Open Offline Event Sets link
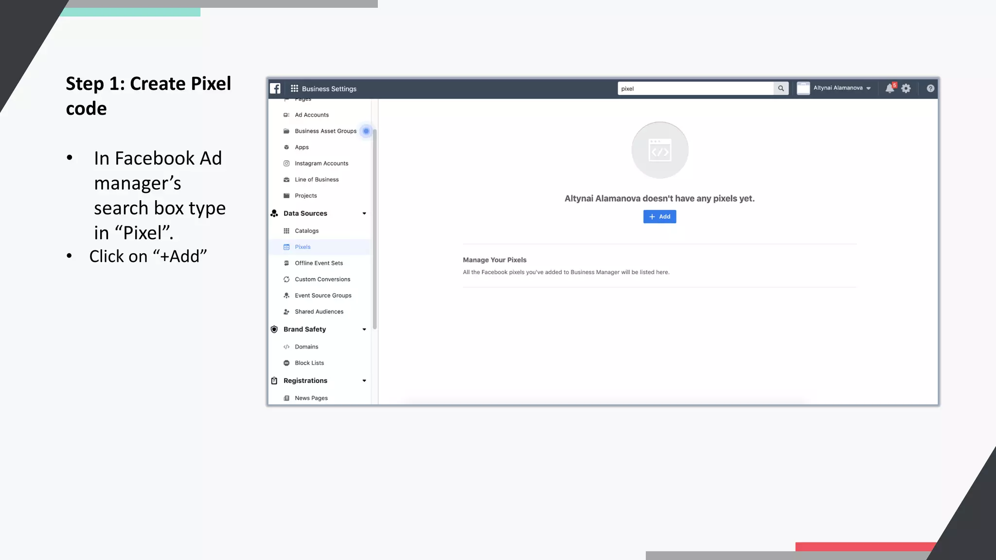This screenshot has width=996, height=560. coord(319,263)
